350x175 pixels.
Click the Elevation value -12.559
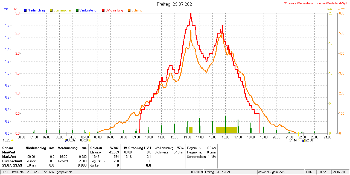click(113, 152)
